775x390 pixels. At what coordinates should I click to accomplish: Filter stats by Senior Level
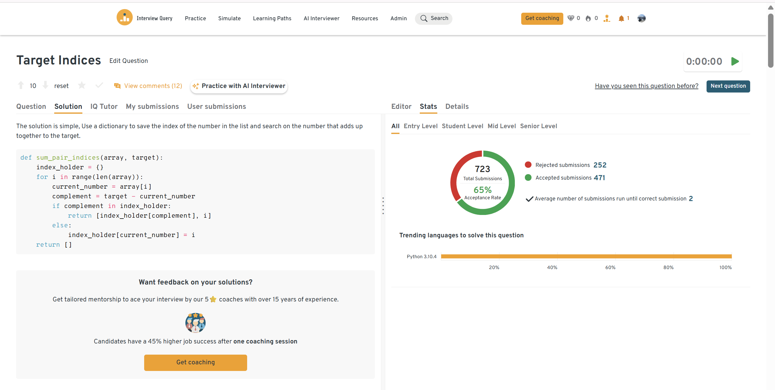(538, 126)
